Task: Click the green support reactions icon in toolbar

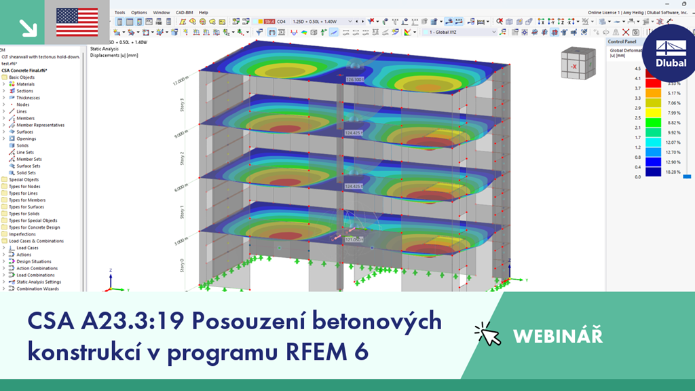Action: pos(324,32)
